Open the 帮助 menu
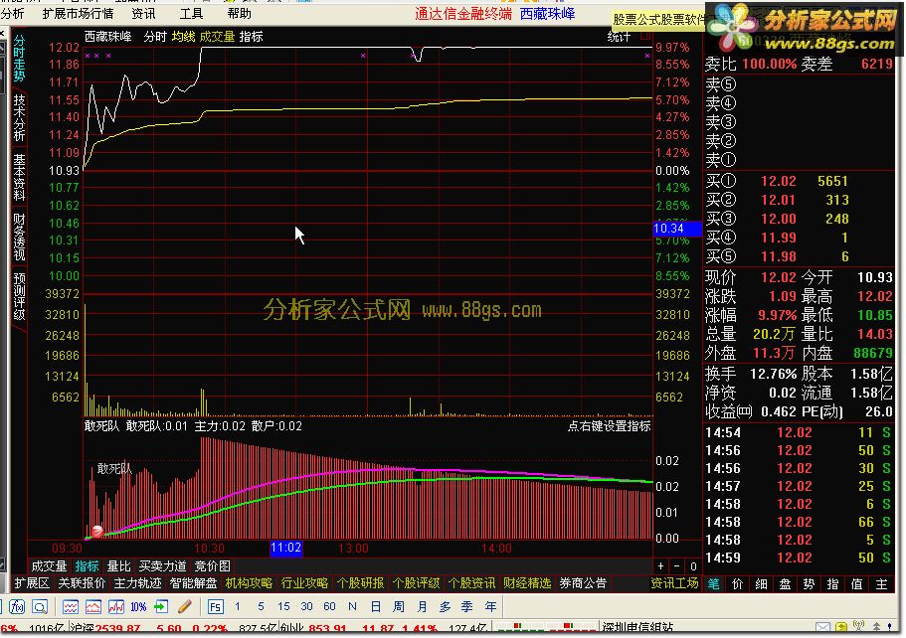Image resolution: width=906 pixels, height=638 pixels. coord(240,13)
